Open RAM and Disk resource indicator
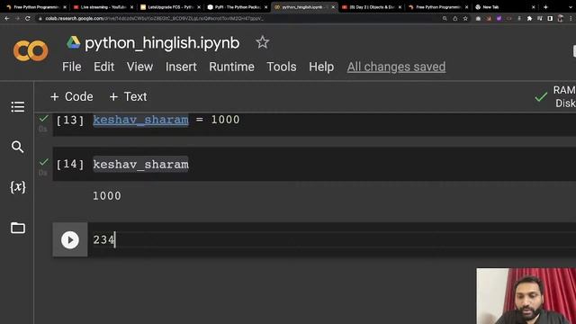This screenshot has width=576, height=324. (x=555, y=96)
